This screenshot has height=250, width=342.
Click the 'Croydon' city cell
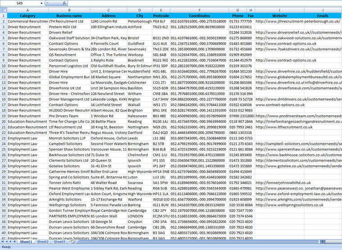pyautogui.click(x=139, y=222)
